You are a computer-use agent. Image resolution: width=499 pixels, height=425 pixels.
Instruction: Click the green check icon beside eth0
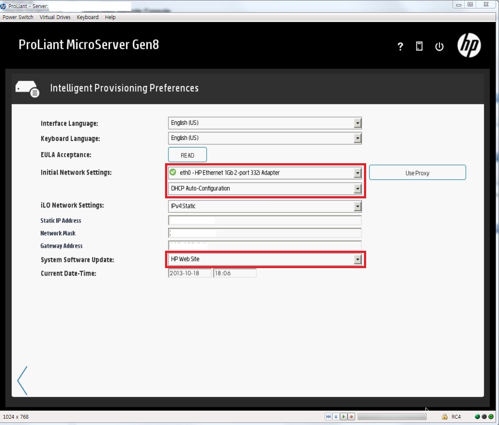click(173, 172)
